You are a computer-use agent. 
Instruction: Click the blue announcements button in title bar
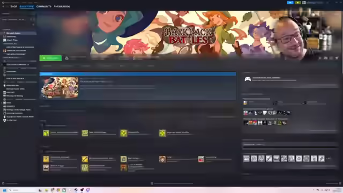(290, 3)
